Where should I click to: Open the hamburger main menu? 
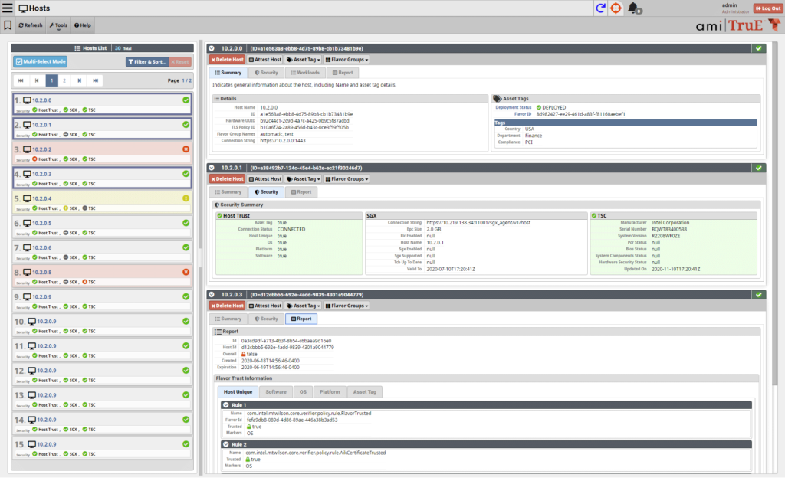click(x=8, y=8)
